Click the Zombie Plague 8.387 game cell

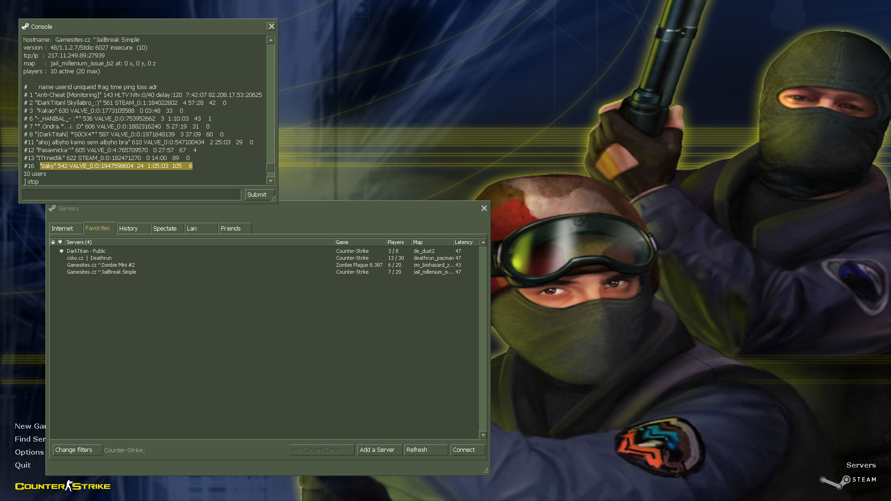359,265
